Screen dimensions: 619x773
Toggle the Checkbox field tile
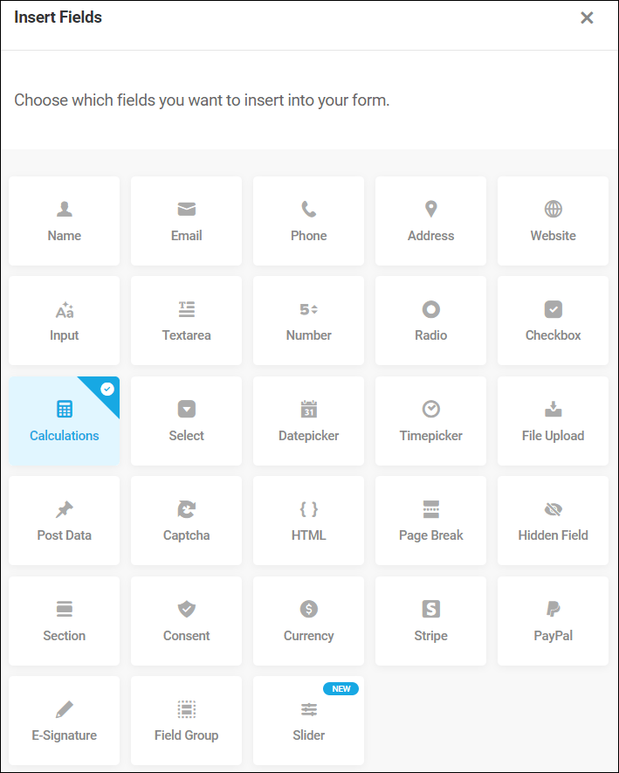point(553,321)
